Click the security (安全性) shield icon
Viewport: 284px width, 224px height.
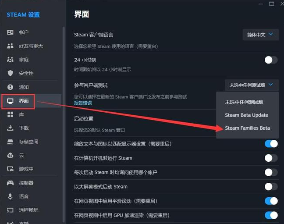[x=10, y=73]
